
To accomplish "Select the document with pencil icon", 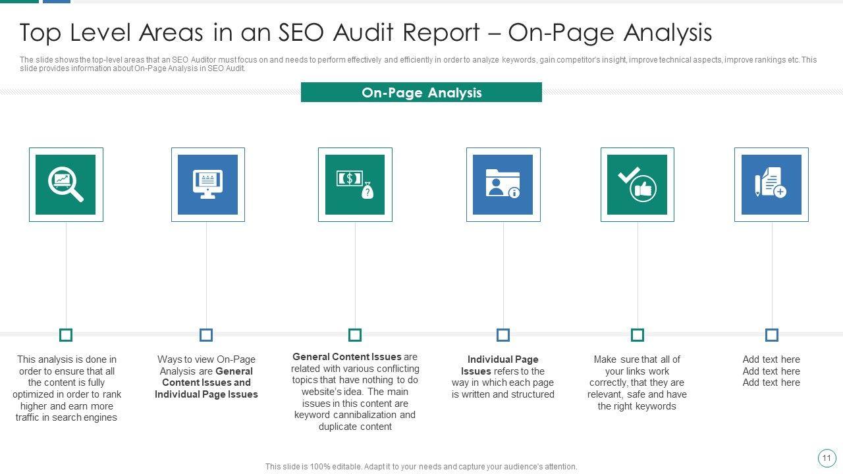I will [771, 184].
